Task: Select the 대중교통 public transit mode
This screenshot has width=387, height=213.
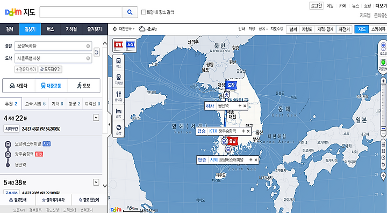Action: (52, 86)
